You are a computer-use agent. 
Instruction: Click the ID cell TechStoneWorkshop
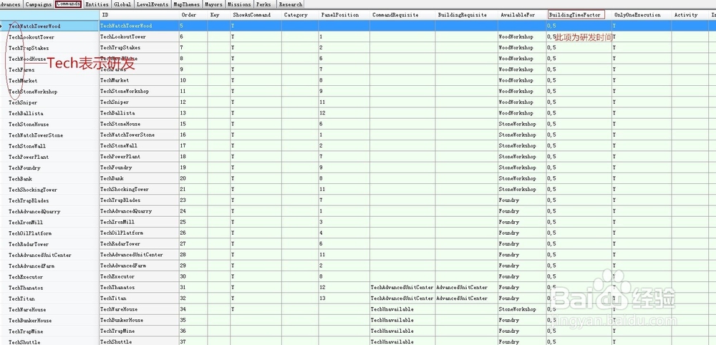[x=140, y=92]
